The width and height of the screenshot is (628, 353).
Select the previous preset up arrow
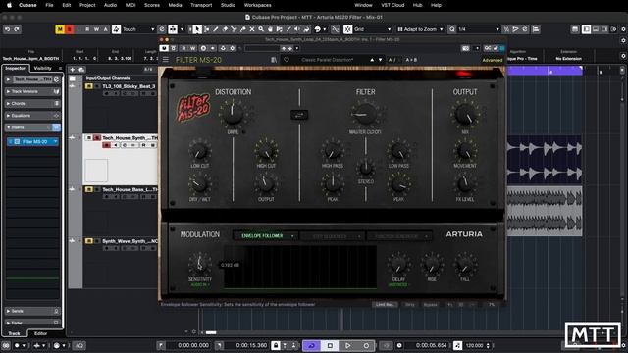(372, 60)
